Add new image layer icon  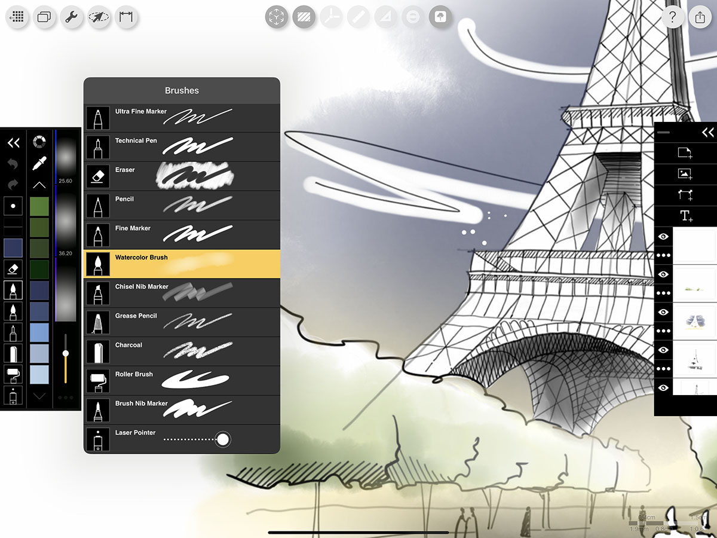point(685,174)
